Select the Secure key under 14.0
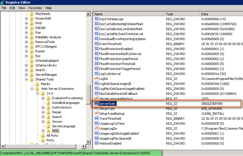This screenshot has height=156, width=243. [x=57, y=121]
